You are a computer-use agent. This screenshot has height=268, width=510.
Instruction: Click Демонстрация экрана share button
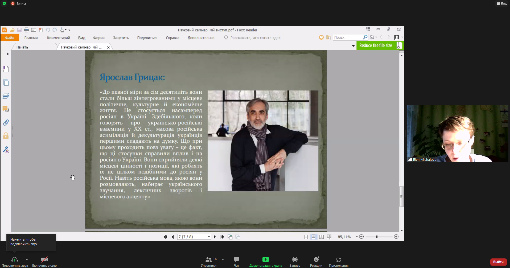266,262
